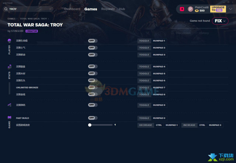The height and width of the screenshot is (163, 236).
Task: Click TOTAL WAR SAGA: TROY breadcrumb
Action: point(34,19)
